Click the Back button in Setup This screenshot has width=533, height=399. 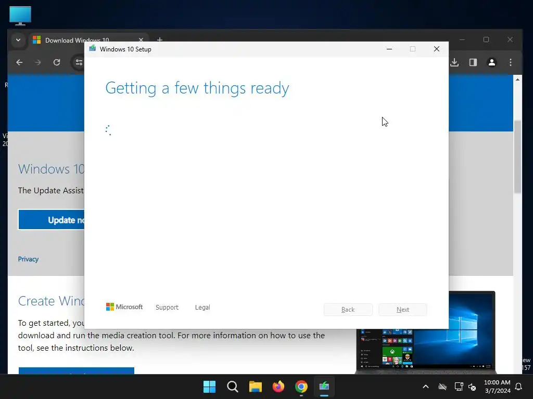(x=348, y=310)
